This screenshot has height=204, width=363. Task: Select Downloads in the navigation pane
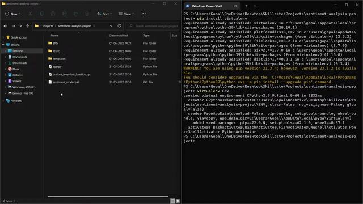coord(19,63)
